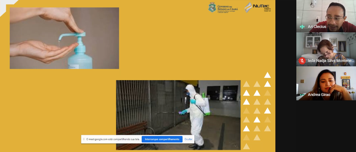Viewport: 356px width, 152px height.
Task: Grab the sharing bar's drag handle icon
Action: (84, 139)
